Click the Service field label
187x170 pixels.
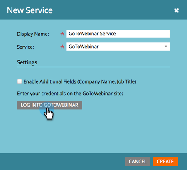(25, 47)
